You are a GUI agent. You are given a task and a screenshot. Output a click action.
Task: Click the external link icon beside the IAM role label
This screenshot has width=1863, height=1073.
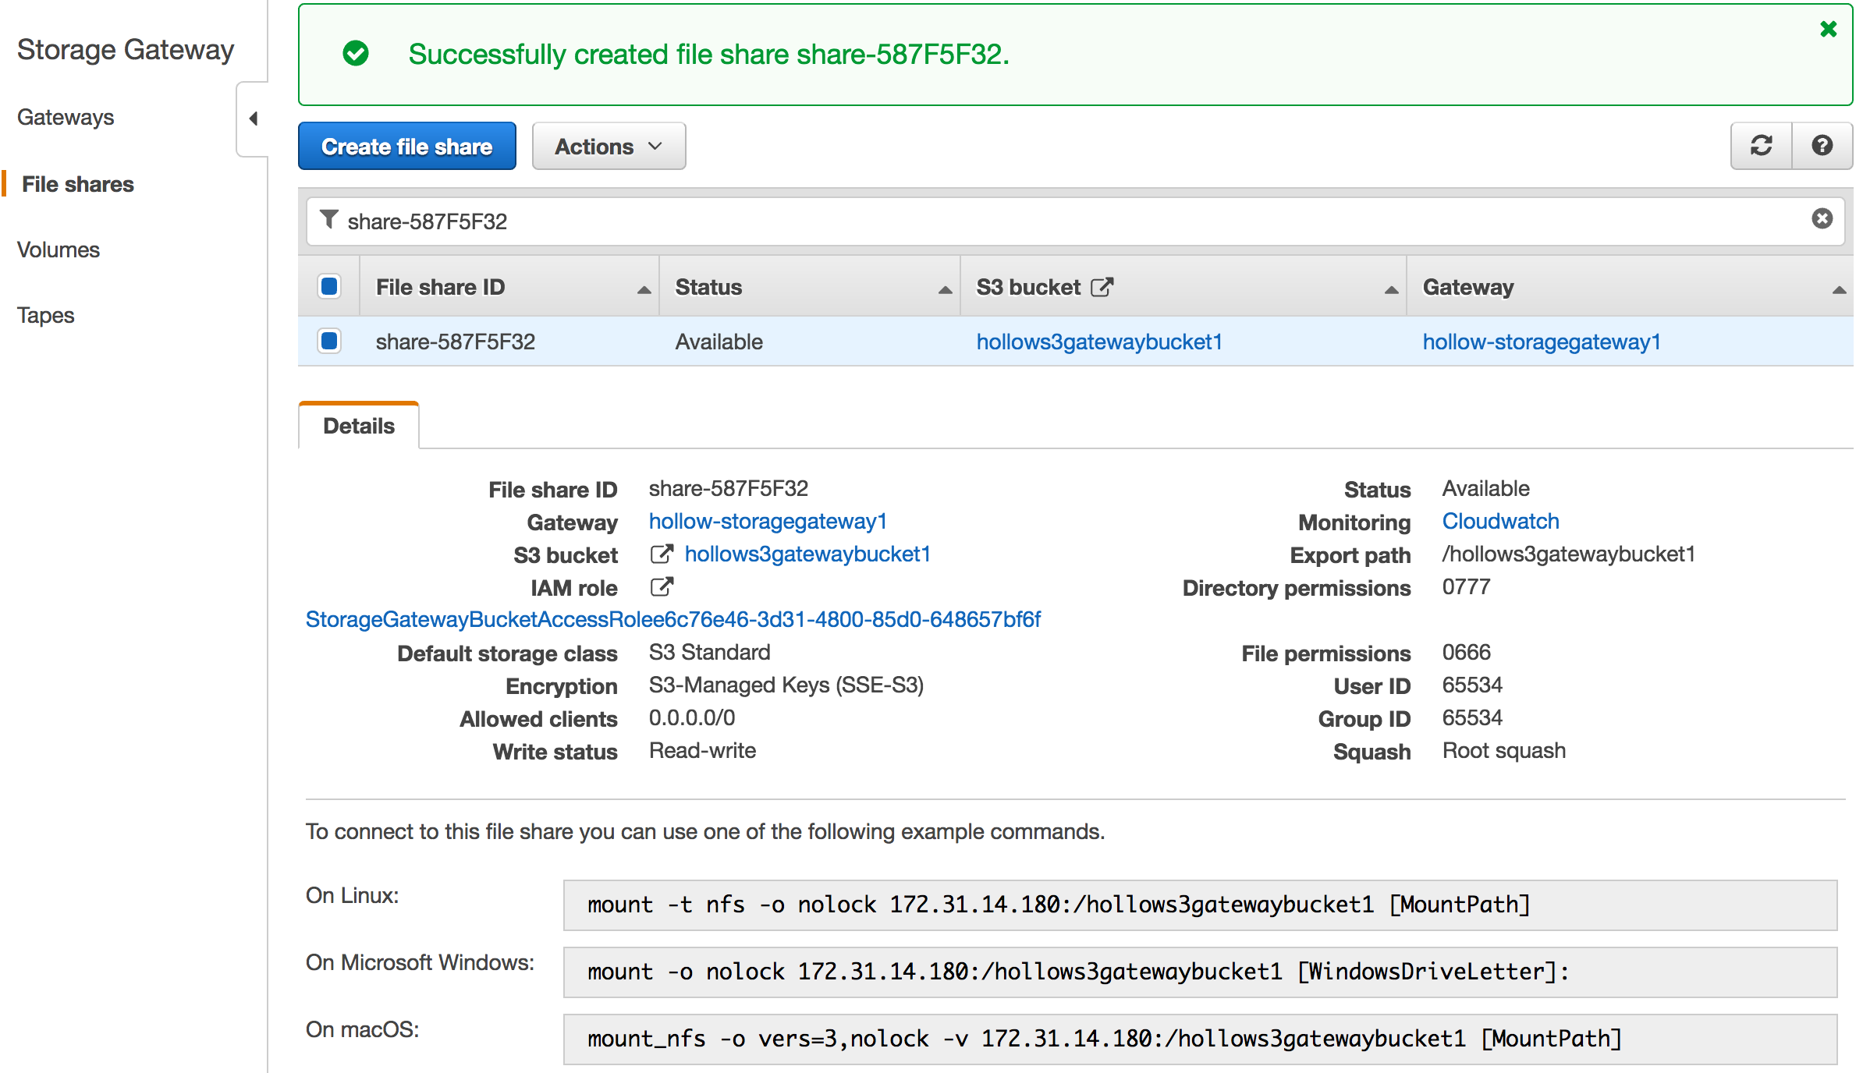662,586
